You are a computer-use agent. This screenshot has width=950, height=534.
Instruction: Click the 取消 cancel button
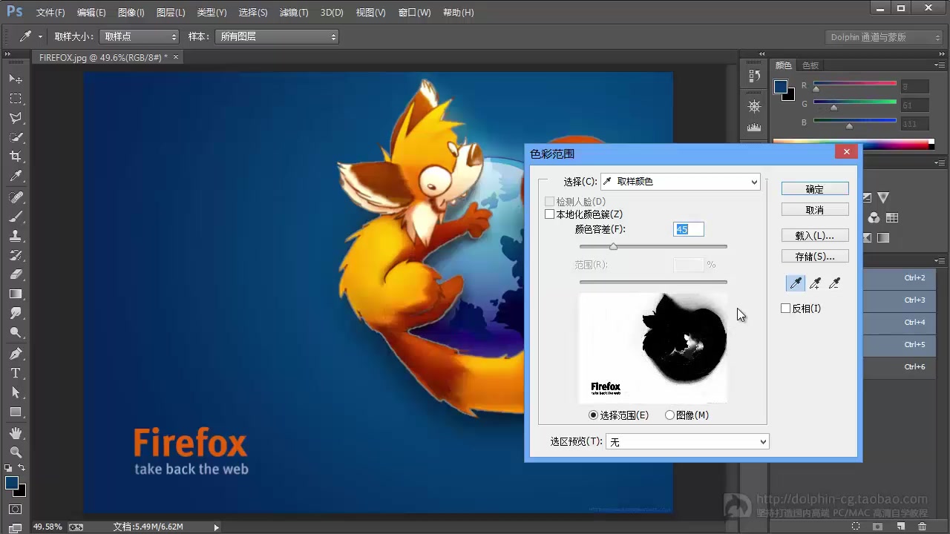(815, 210)
